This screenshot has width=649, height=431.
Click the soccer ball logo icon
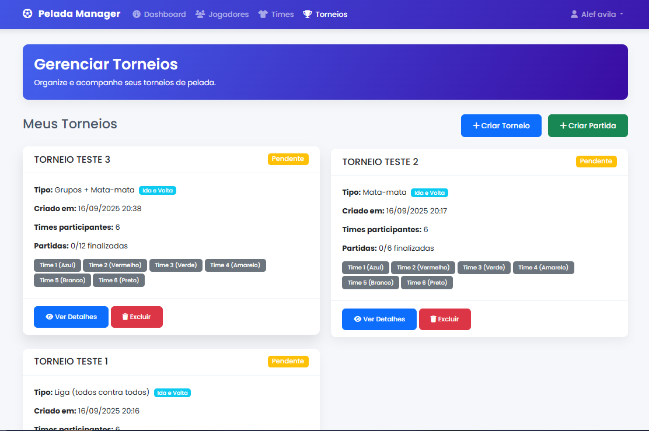pos(27,14)
